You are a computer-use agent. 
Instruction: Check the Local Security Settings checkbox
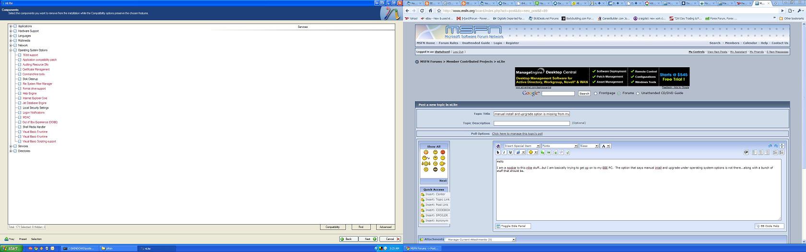click(x=20, y=108)
